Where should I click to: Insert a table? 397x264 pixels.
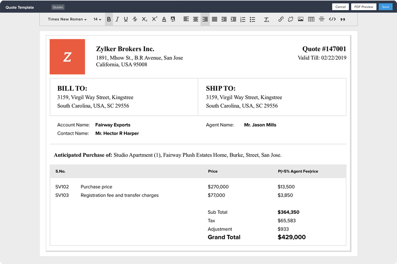pos(311,19)
